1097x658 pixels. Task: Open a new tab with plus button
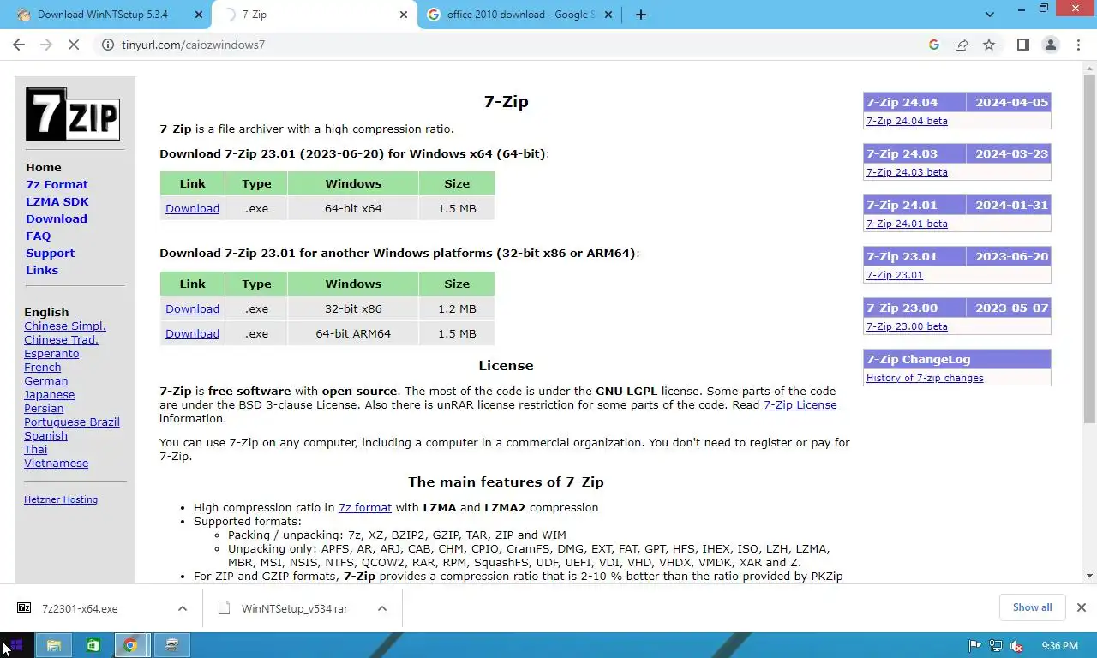[640, 15]
